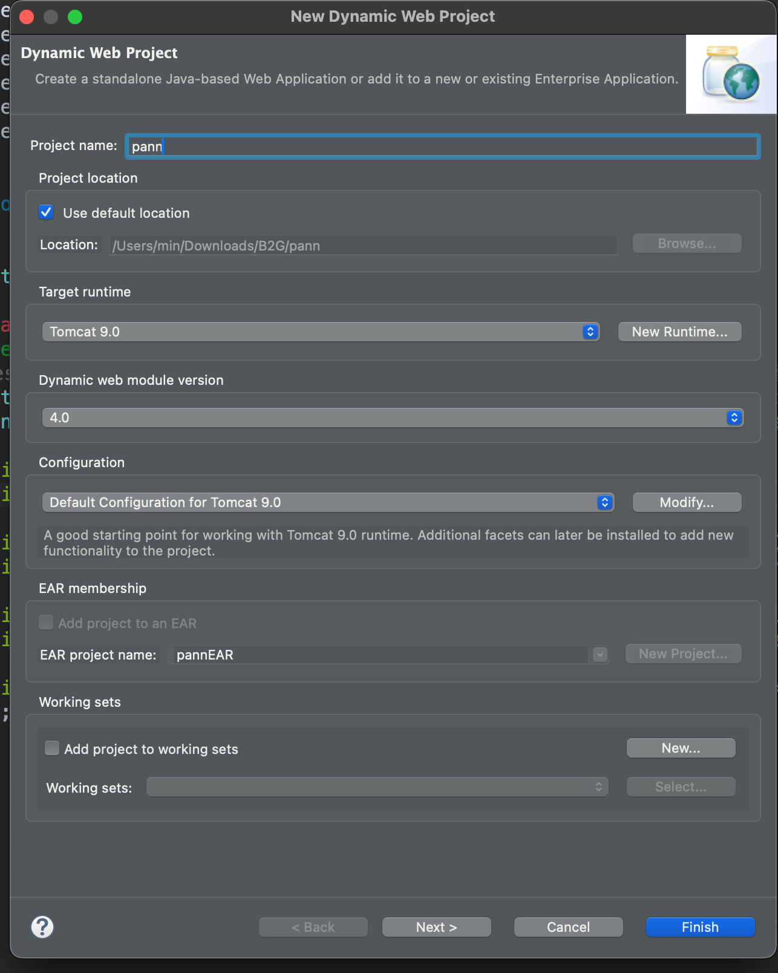The image size is (778, 973).
Task: Click the New Project... EAR button
Action: pyautogui.click(x=684, y=654)
